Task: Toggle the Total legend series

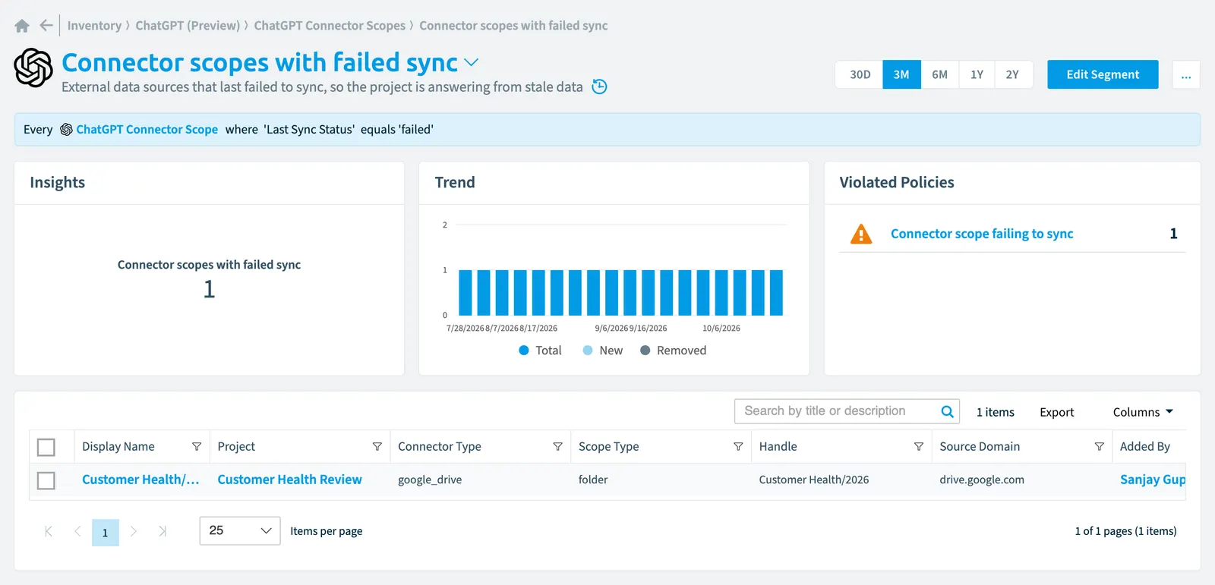Action: (540, 351)
